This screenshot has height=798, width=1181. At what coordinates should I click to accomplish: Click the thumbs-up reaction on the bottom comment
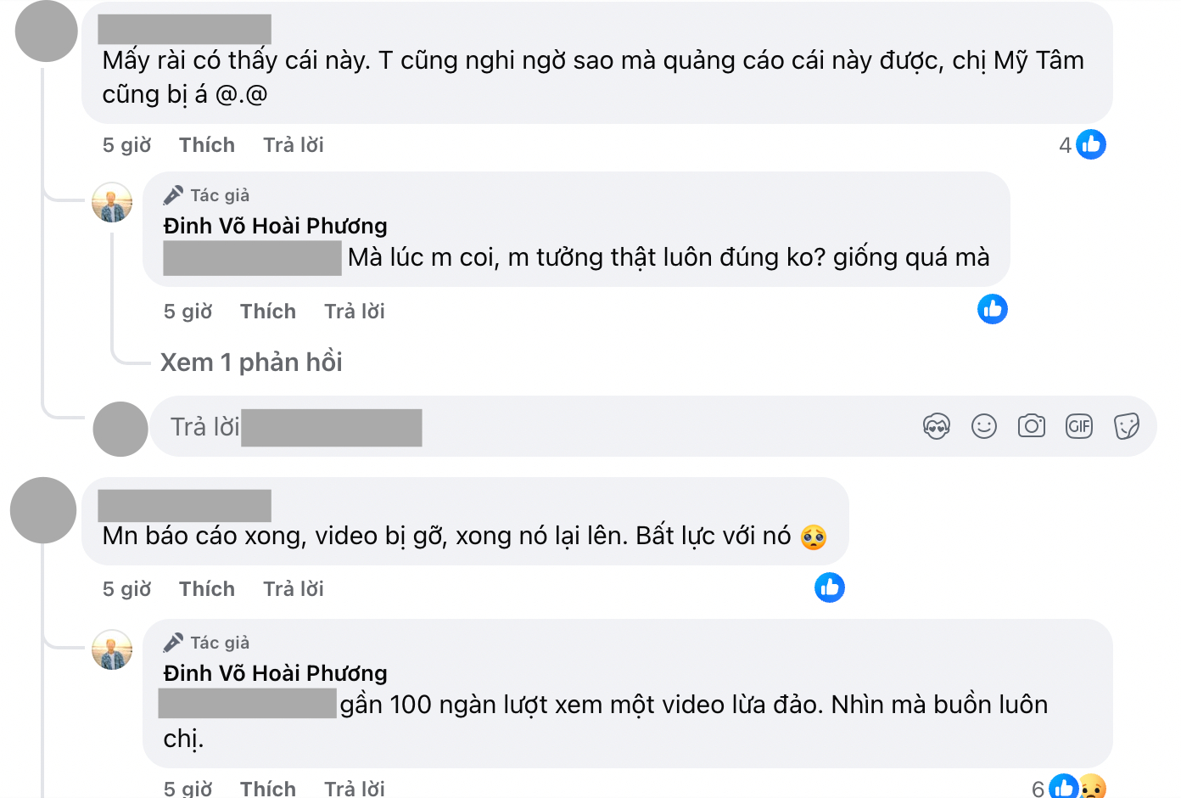coord(1062,790)
